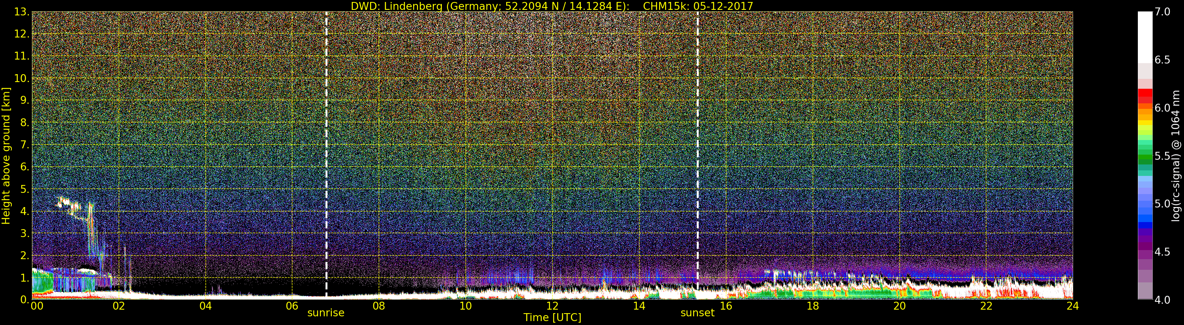
Task: Click the 'Time [UTC]' axis label
Action: point(552,318)
